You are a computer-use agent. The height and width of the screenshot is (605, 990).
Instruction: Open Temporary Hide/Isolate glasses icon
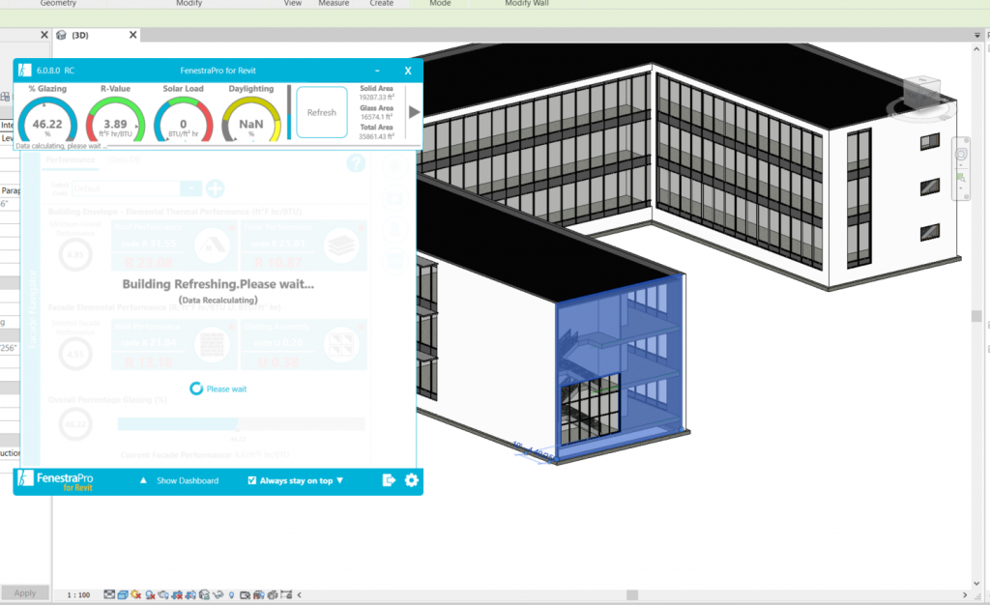click(218, 594)
